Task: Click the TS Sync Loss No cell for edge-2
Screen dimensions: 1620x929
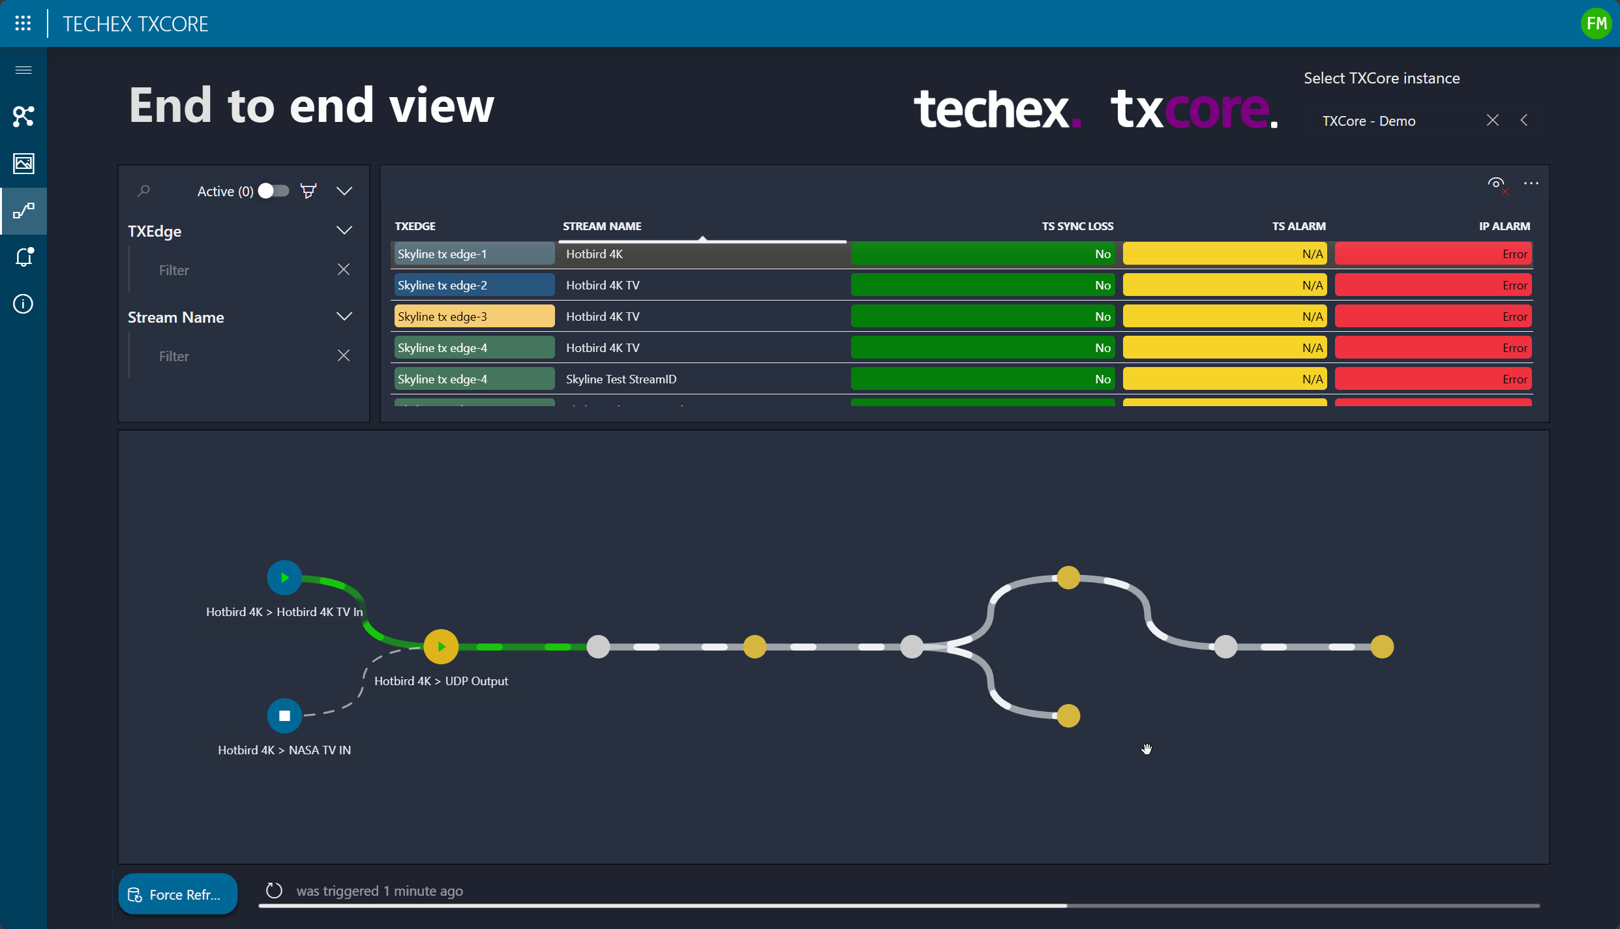Action: point(983,286)
